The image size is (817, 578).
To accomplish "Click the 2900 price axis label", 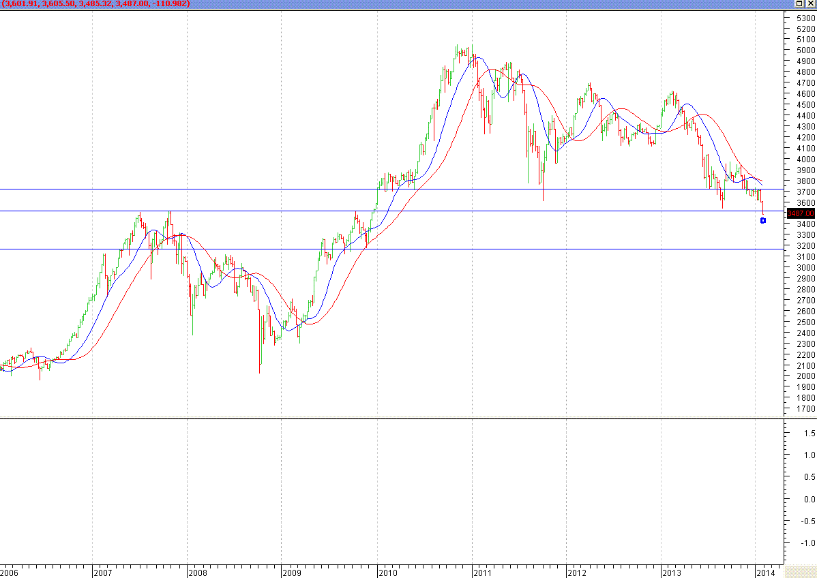I will pyautogui.click(x=805, y=279).
